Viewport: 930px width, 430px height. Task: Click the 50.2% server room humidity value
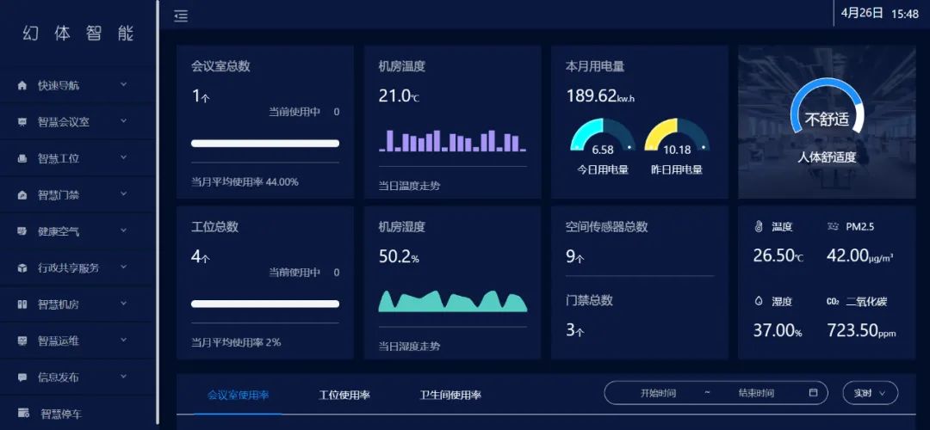(399, 256)
